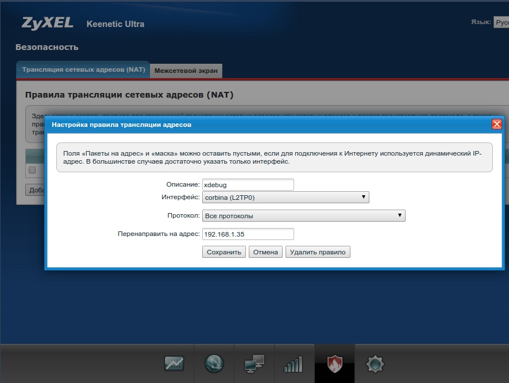The image size is (509, 383).
Task: Focus the Описание field containing xdebug
Action: click(x=248, y=185)
